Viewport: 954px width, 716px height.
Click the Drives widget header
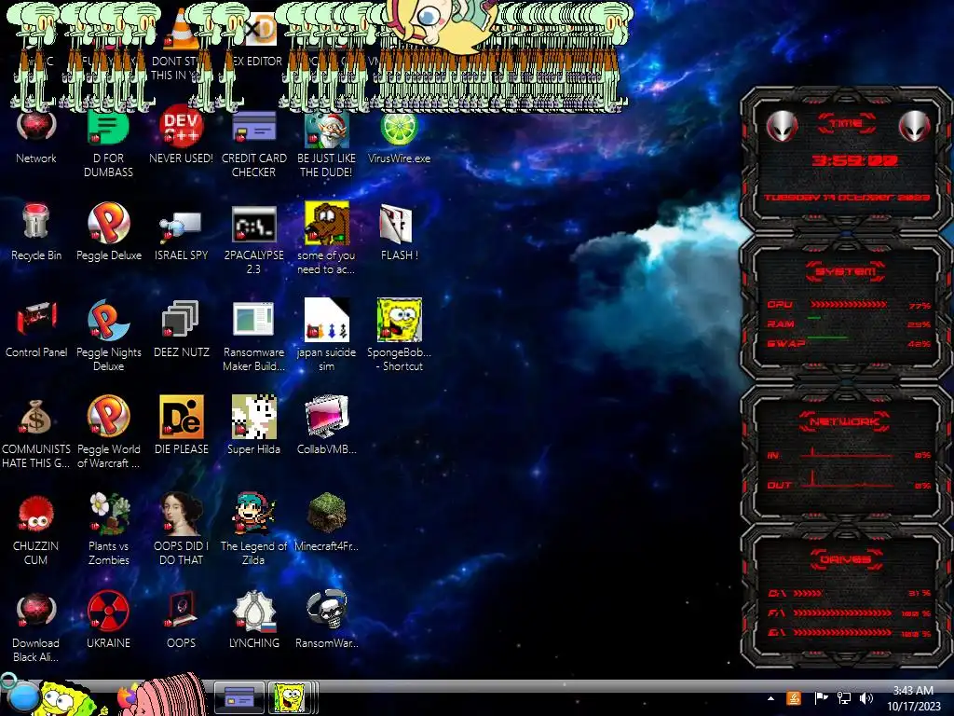[846, 559]
